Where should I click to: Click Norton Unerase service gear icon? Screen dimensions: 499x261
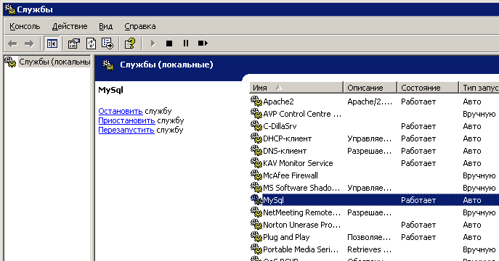click(256, 225)
